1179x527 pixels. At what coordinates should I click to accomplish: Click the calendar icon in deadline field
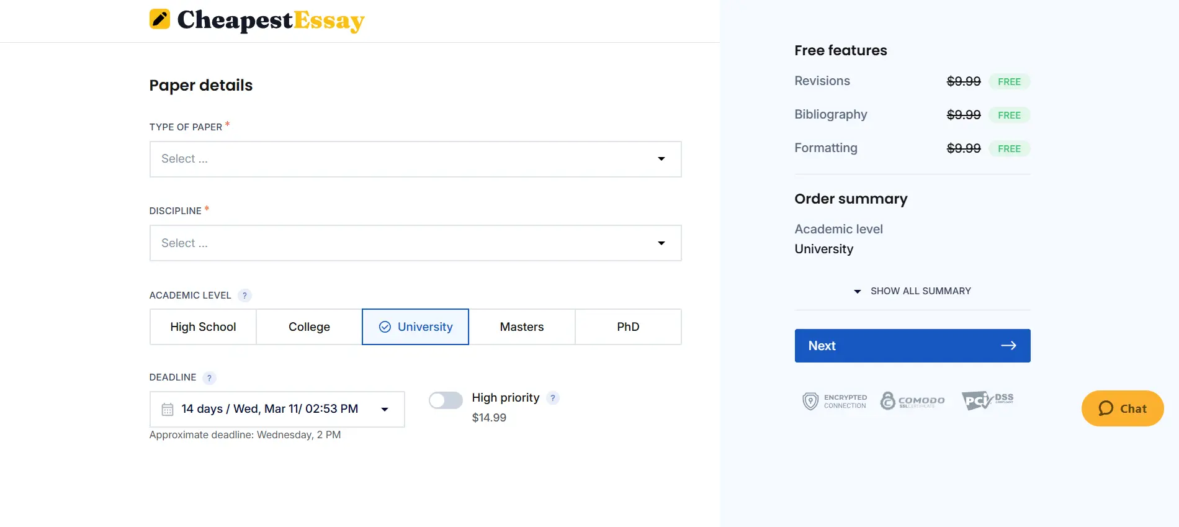tap(166, 408)
